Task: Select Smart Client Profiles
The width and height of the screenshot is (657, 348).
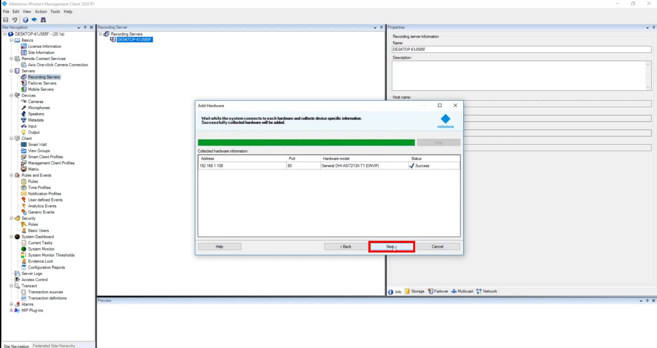Action: click(x=45, y=157)
